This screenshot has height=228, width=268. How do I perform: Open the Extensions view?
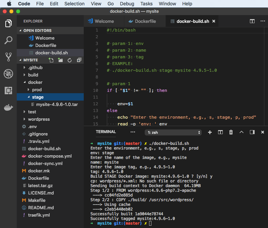(8, 91)
